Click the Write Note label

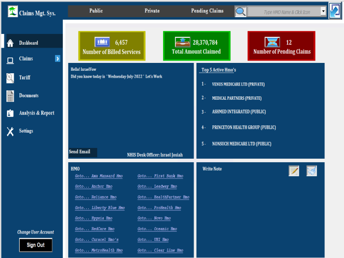[x=212, y=169]
